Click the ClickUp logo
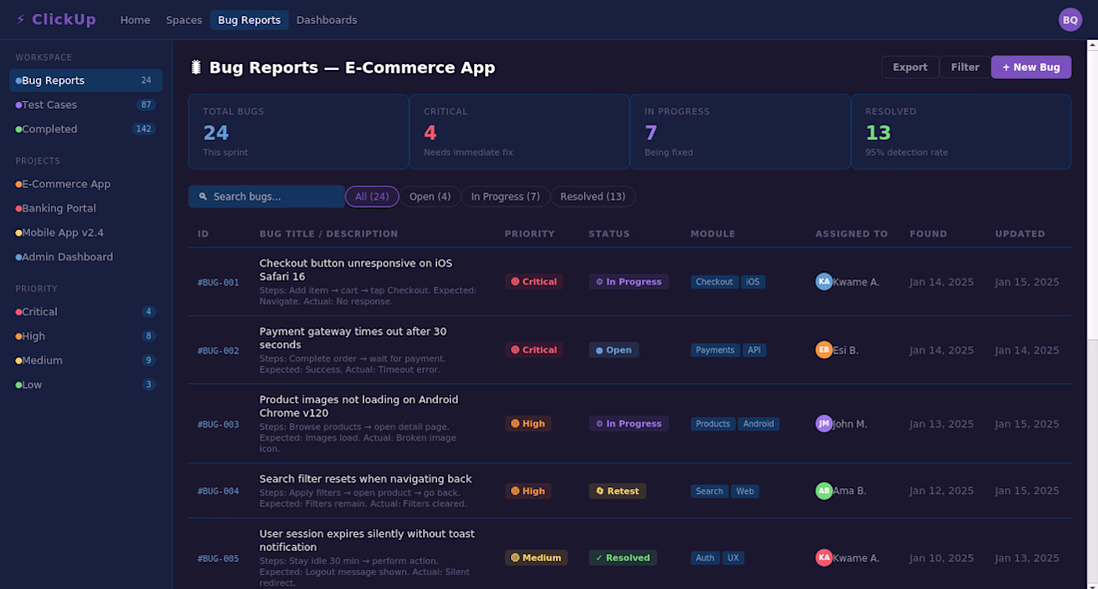Viewport: 1098px width, 589px height. (58, 20)
